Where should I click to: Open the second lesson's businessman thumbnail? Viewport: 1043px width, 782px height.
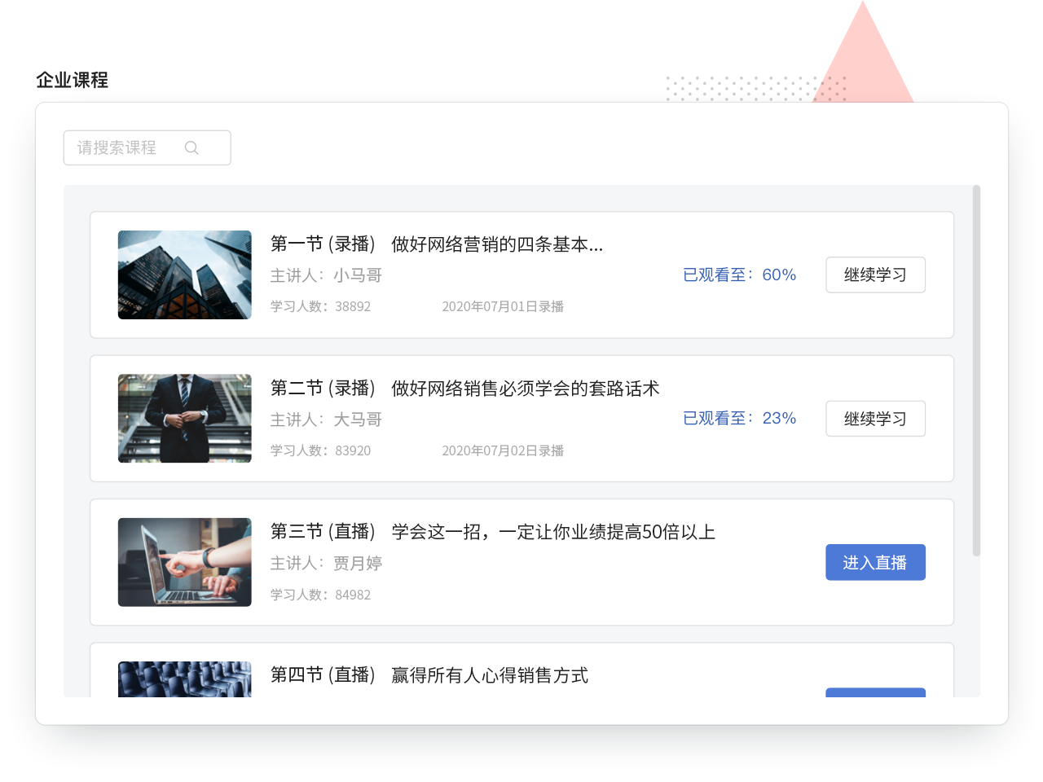pyautogui.click(x=184, y=418)
